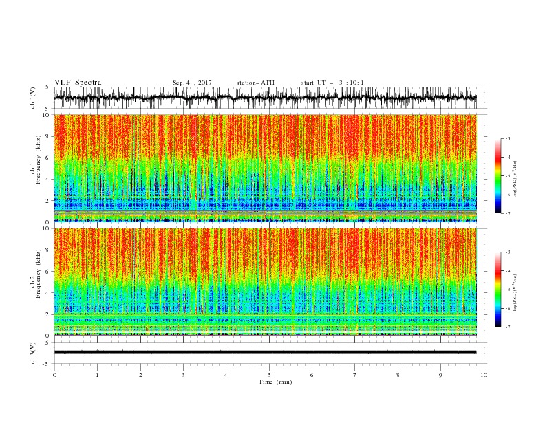Click the "-3" label on ch.1 color scale

click(507, 138)
